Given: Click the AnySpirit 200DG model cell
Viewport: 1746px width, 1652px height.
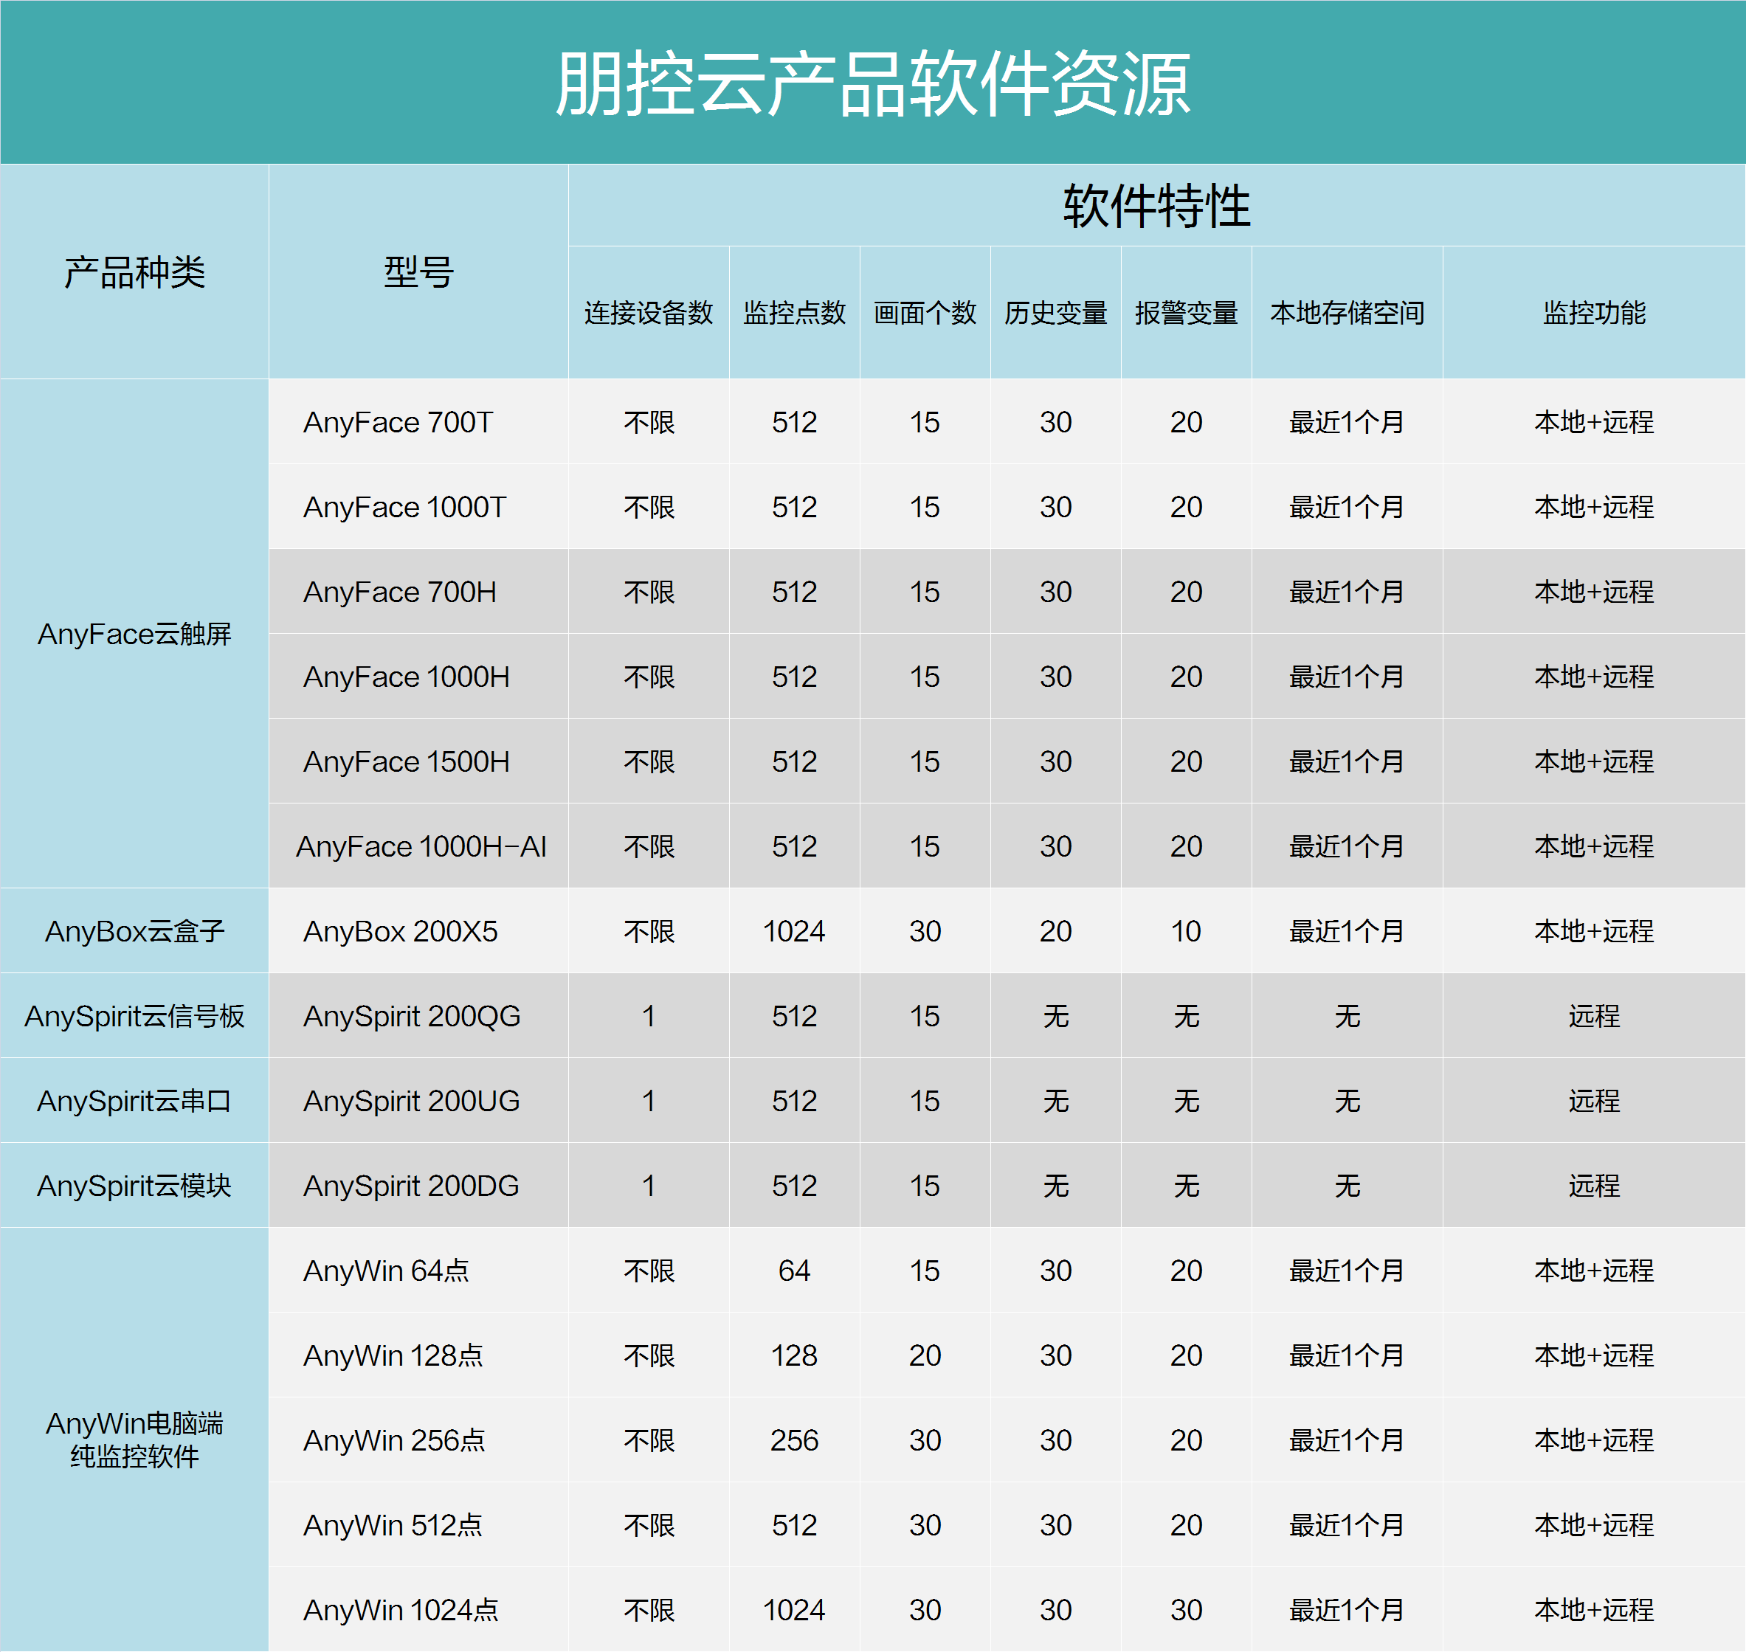Looking at the screenshot, I should tap(410, 1186).
